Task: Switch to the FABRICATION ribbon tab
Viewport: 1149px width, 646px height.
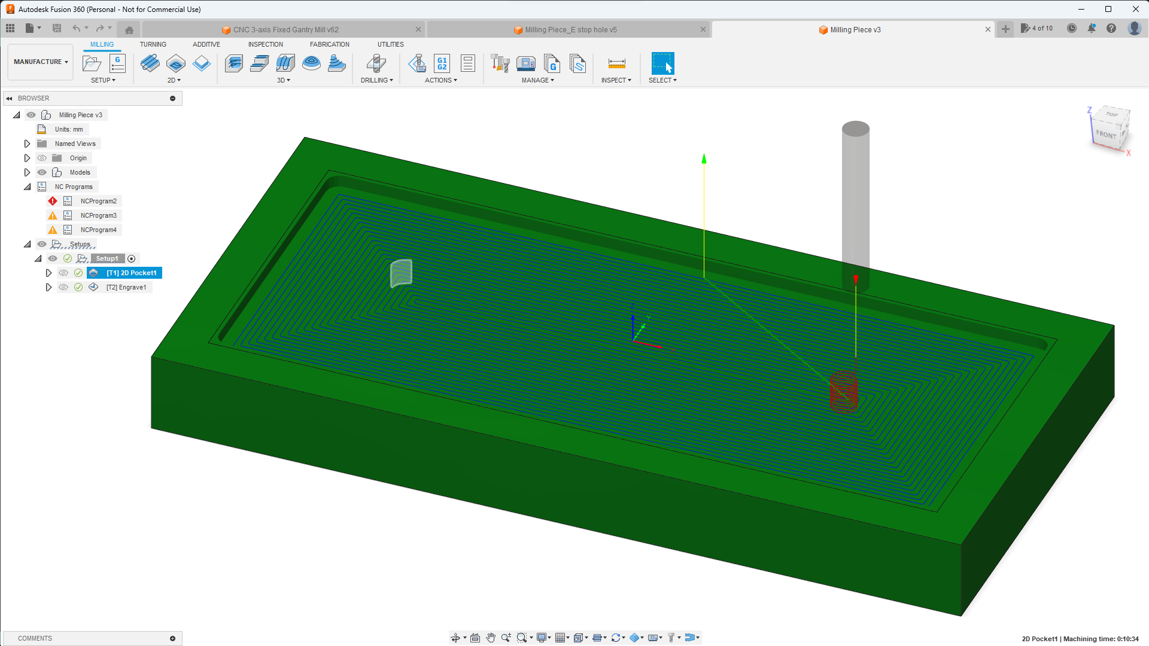Action: pos(329,44)
